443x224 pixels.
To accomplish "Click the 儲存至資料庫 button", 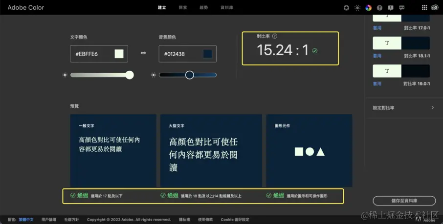I will [x=404, y=201].
